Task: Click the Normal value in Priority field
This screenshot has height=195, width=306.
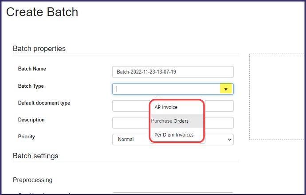Action: (126, 140)
